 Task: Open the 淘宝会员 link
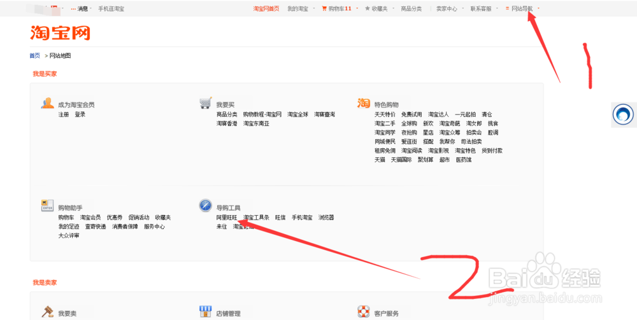90,218
